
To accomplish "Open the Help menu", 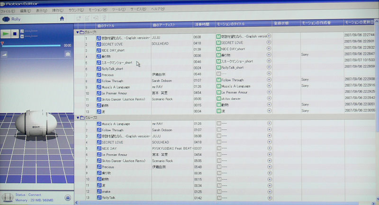I will pos(158,9).
